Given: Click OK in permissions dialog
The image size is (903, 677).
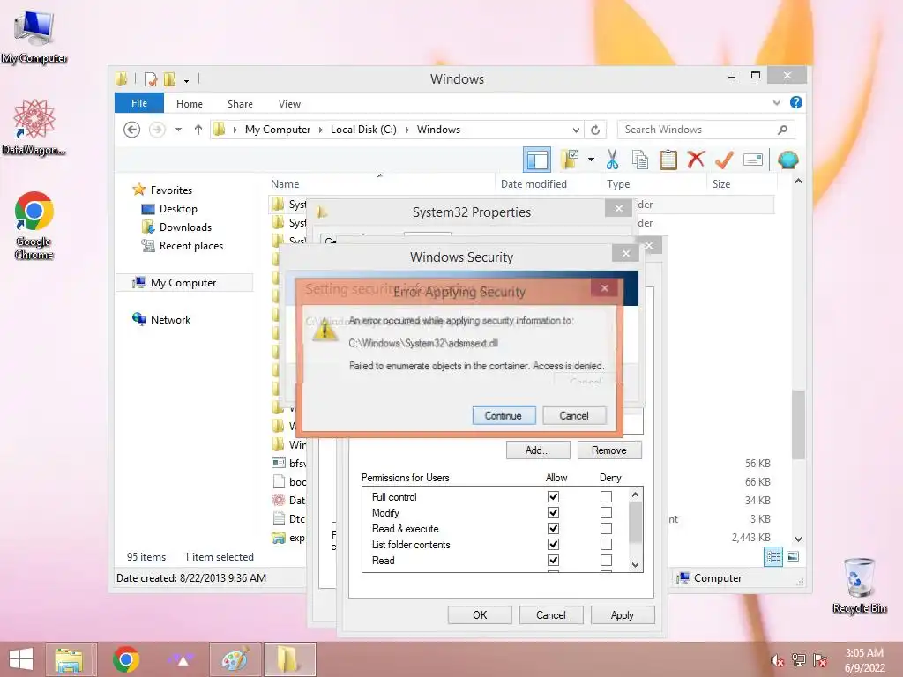Looking at the screenshot, I should pos(480,614).
